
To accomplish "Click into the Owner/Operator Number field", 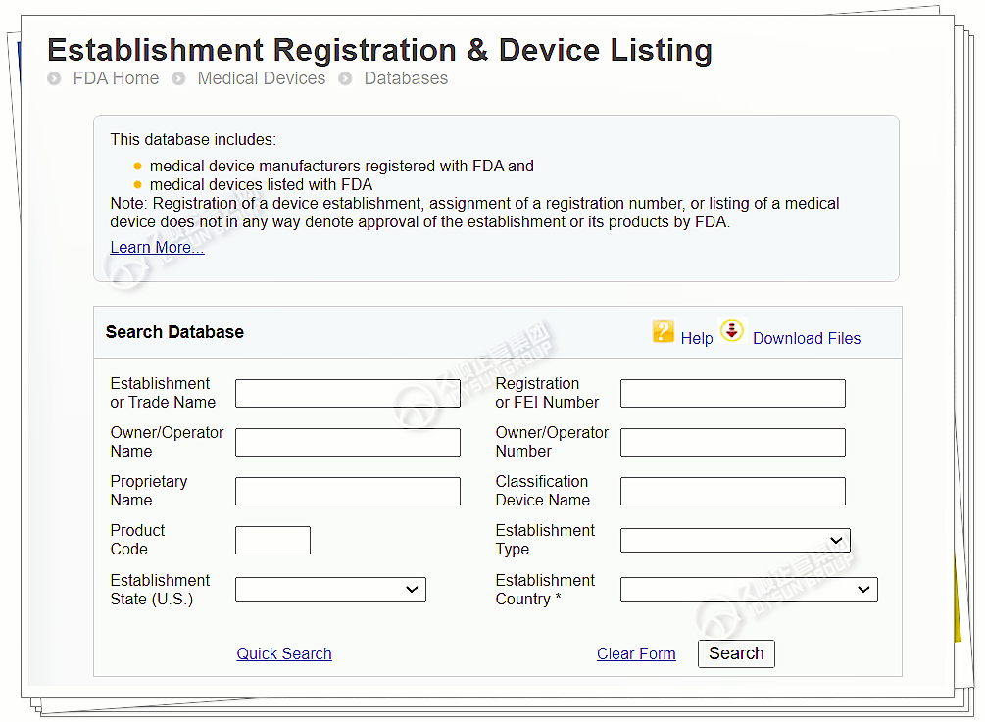I will (x=732, y=442).
